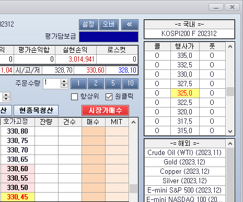Click the order book scroll up arrow
Screen dimensions: 243x202
[x=133, y=122]
